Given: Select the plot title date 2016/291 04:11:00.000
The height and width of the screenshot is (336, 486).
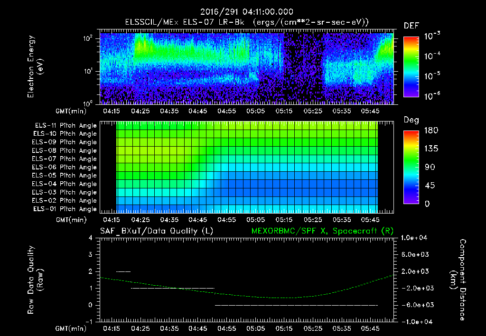Looking at the screenshot, I should tap(247, 12).
